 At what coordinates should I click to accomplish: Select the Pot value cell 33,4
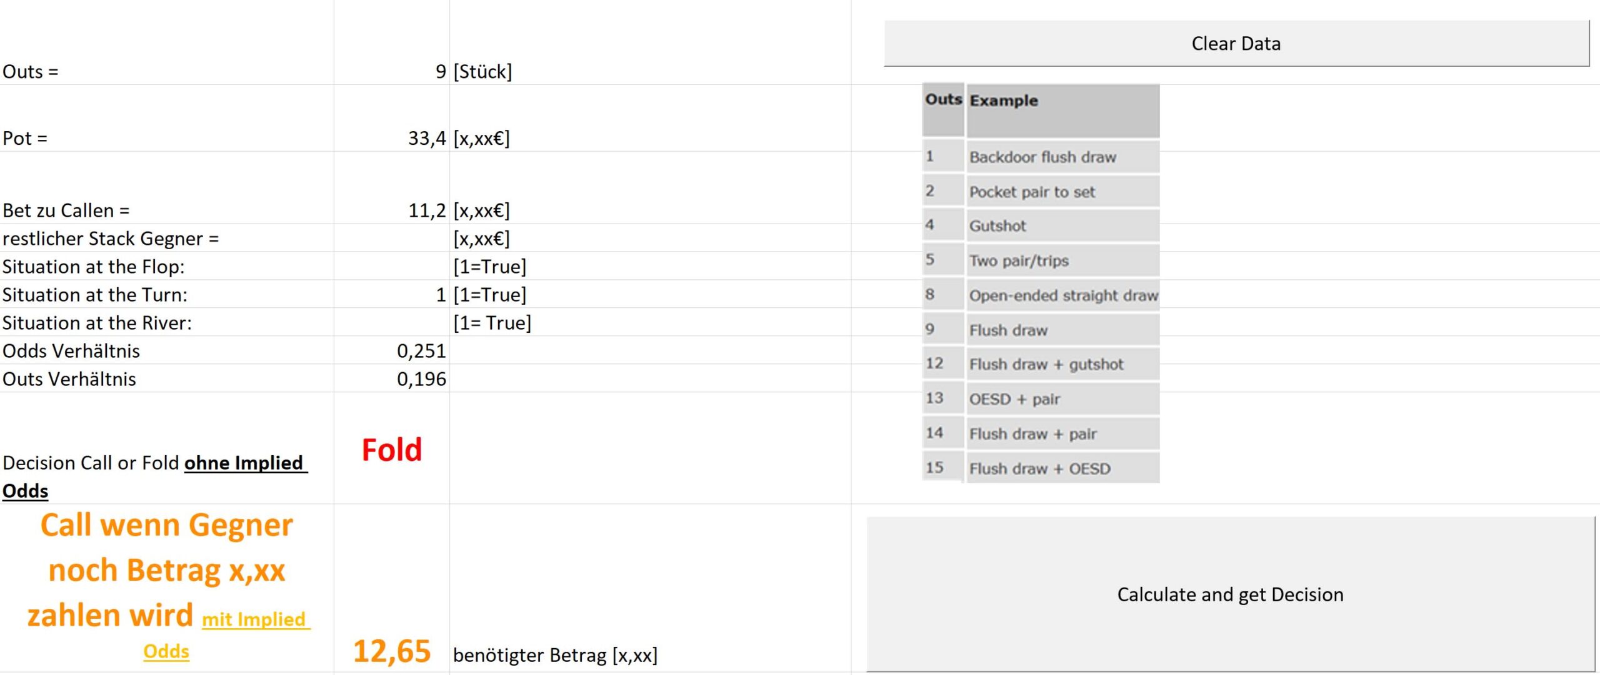392,138
